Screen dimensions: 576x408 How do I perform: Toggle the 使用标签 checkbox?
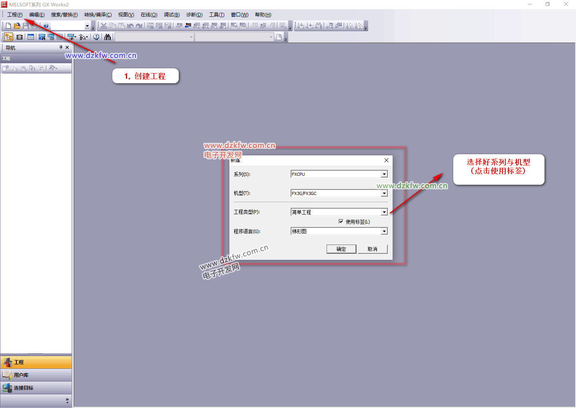click(341, 221)
